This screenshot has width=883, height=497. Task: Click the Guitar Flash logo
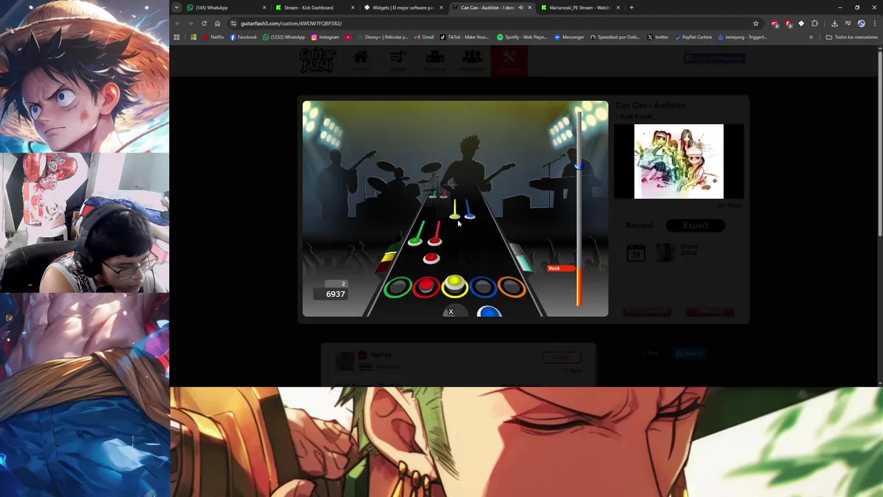click(x=318, y=61)
